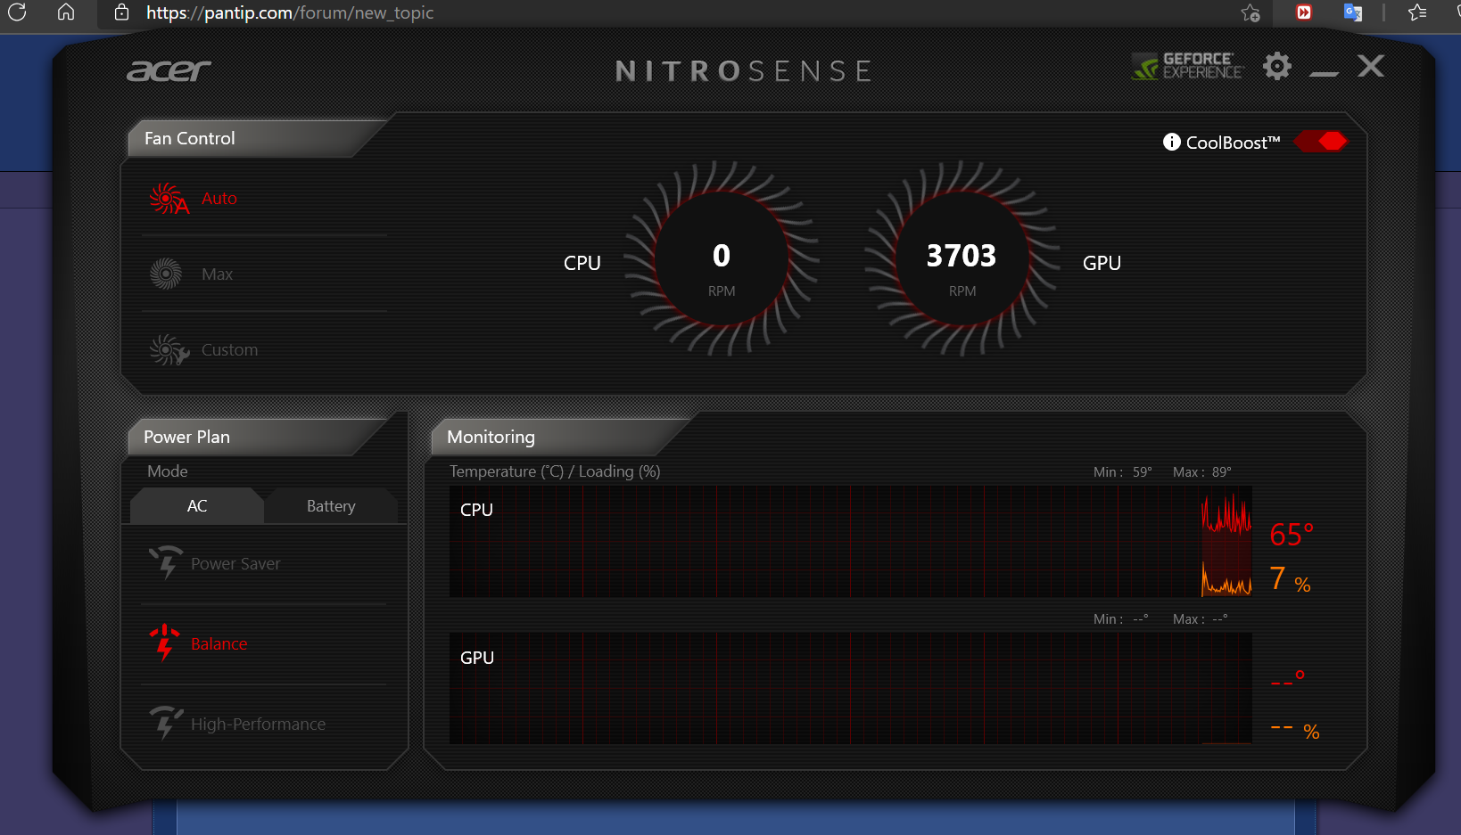This screenshot has width=1461, height=835.
Task: Click the CPU Max: 89° value
Action: [1202, 472]
